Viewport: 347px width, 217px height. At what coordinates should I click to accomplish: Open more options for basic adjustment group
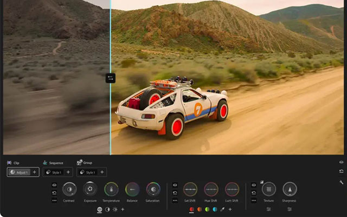[x=54, y=201]
